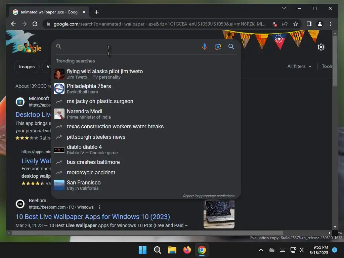Image resolution: width=344 pixels, height=258 pixels.
Task: Open the Desktop Live Microsoft result link
Action: [x=33, y=115]
